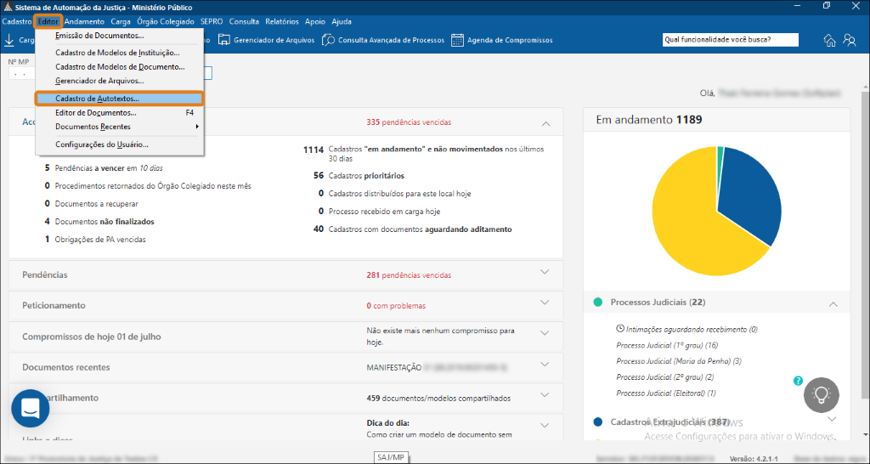Image resolution: width=870 pixels, height=464 pixels.
Task: Open the Gerenciador de Arquivos toolbar icon
Action: 223,40
